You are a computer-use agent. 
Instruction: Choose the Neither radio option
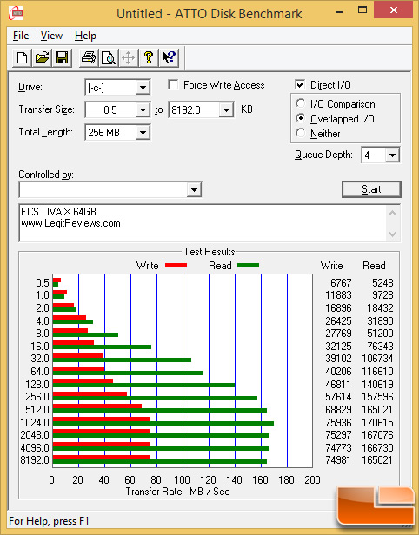[301, 133]
